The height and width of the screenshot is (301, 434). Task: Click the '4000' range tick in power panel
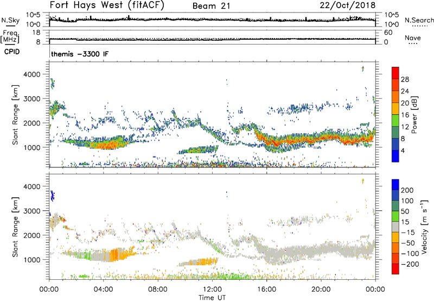[x=32, y=74]
